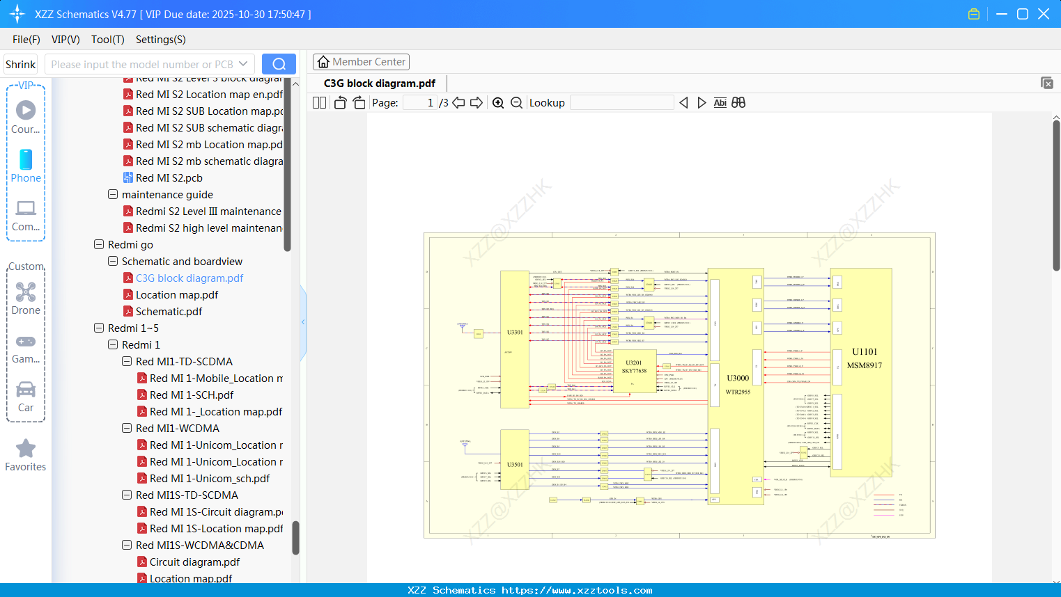This screenshot has height=597, width=1061.
Task: Select the Zoom In magnifier icon
Action: 498,102
